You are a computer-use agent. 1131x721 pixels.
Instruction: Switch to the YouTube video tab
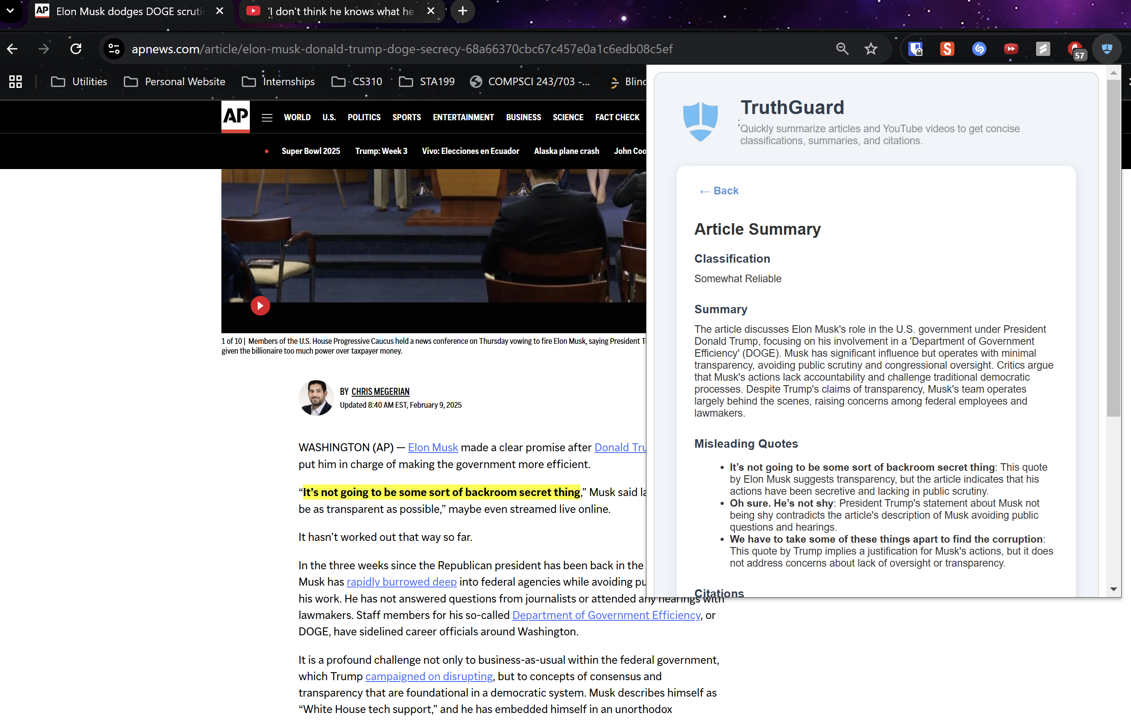tap(340, 11)
